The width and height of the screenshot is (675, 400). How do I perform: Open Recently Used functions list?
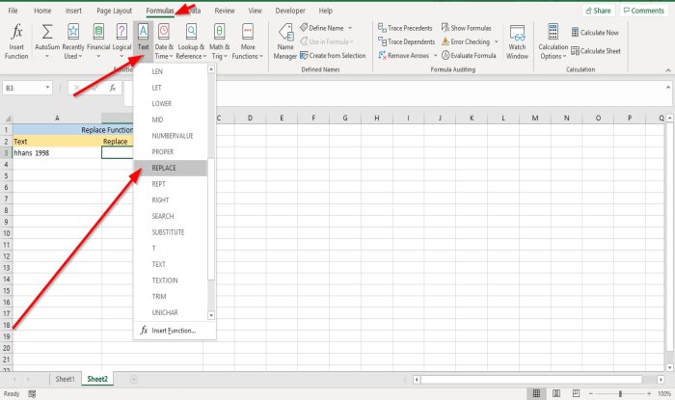click(x=73, y=41)
